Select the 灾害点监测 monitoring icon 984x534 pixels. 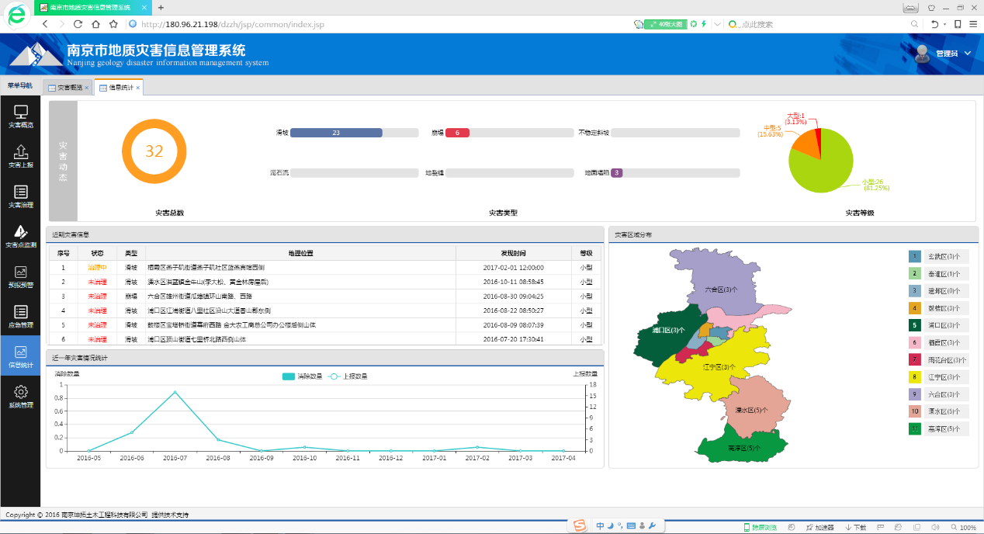click(x=19, y=235)
